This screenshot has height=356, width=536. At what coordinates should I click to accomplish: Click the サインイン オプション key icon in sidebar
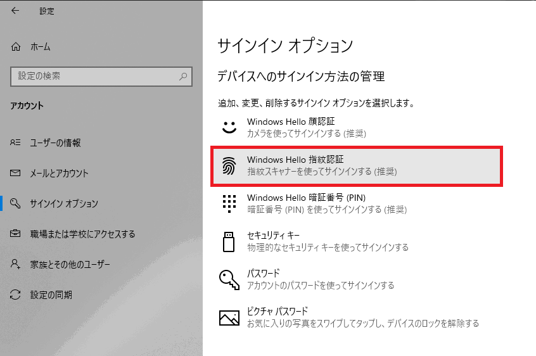pyautogui.click(x=15, y=203)
